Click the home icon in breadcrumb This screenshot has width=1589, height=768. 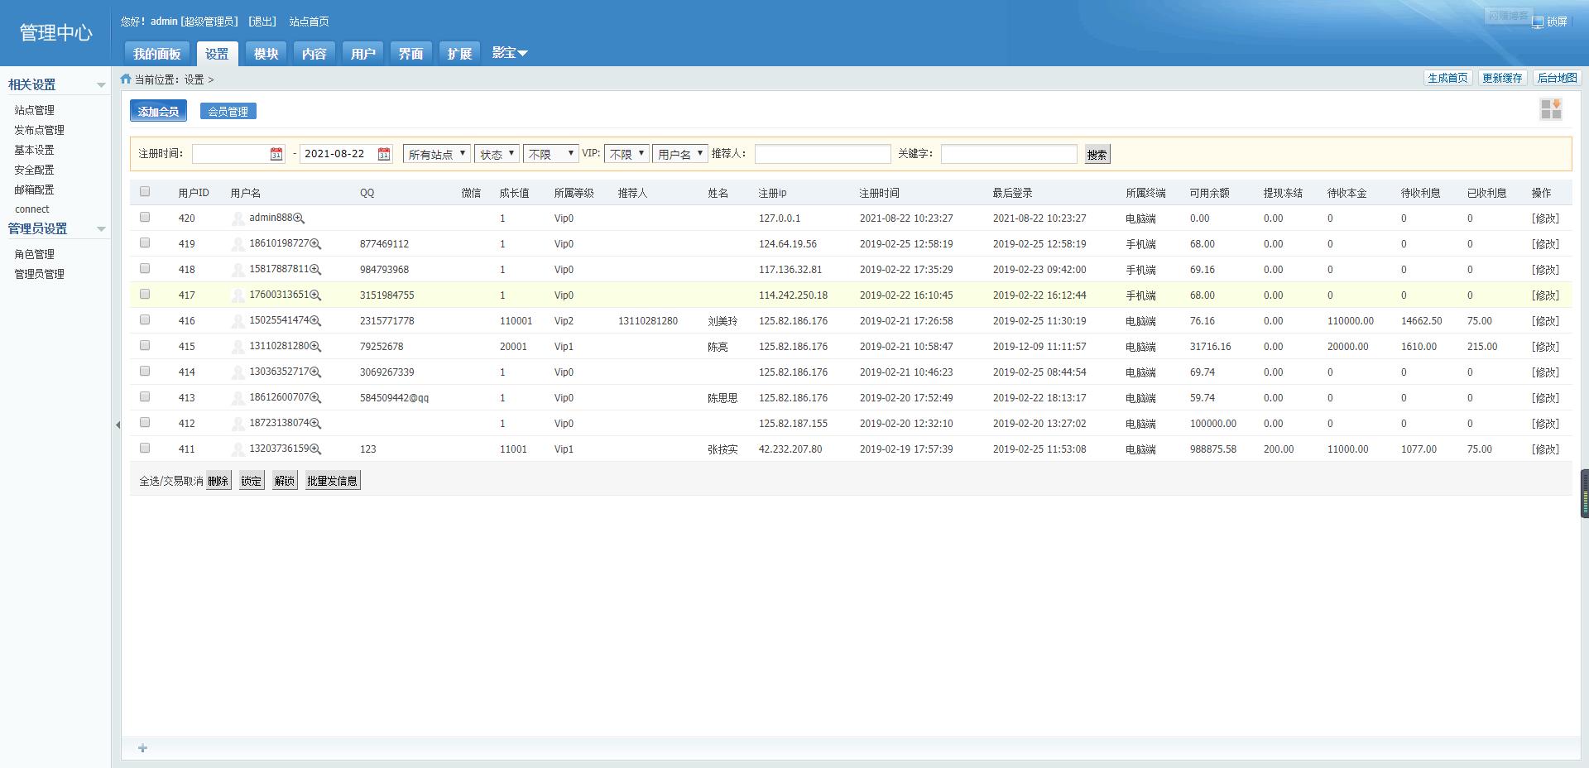click(126, 79)
